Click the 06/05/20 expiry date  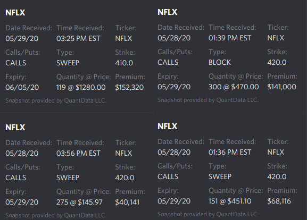pos(22,87)
